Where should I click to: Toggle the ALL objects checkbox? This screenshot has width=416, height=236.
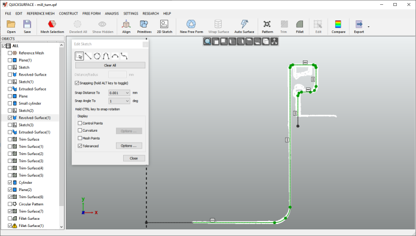click(x=4, y=46)
